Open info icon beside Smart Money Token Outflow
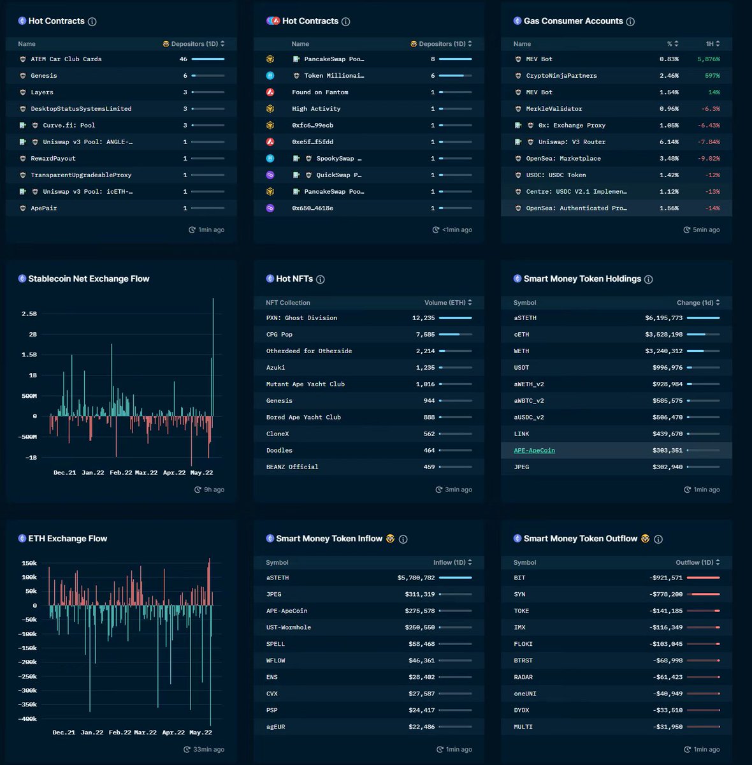The image size is (752, 765). [658, 539]
